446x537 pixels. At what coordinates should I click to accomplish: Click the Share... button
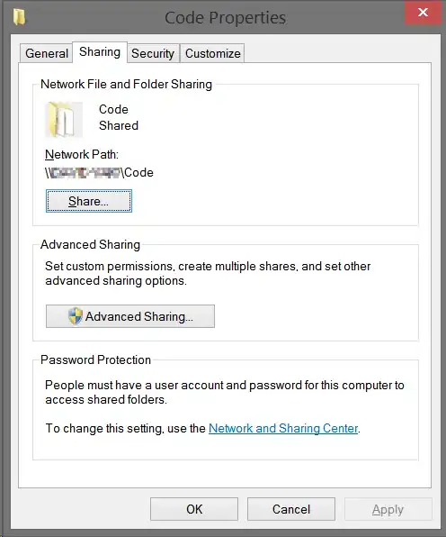(x=89, y=201)
